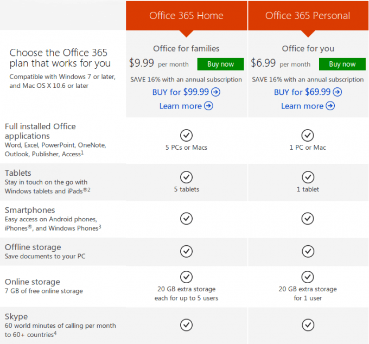This screenshot has width=369, height=344.
Task: Click the checkmark above storage for 5 users
Action: click(x=186, y=277)
